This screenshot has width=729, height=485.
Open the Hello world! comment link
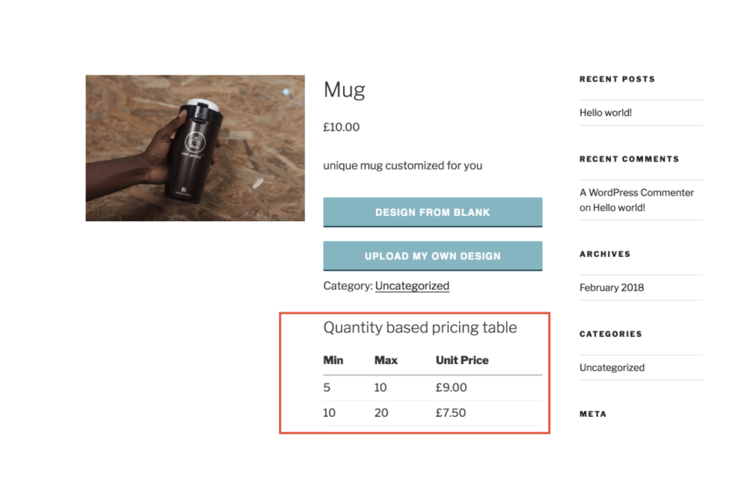[621, 207]
